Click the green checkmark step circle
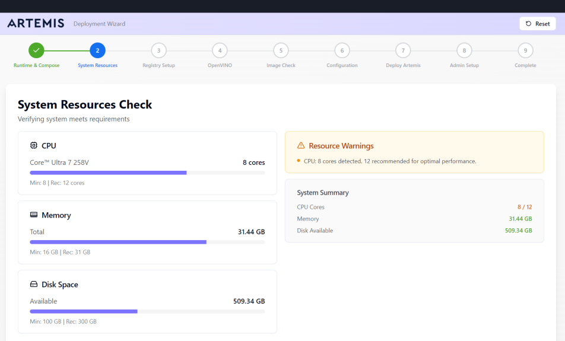The height and width of the screenshot is (341, 565). [x=36, y=50]
